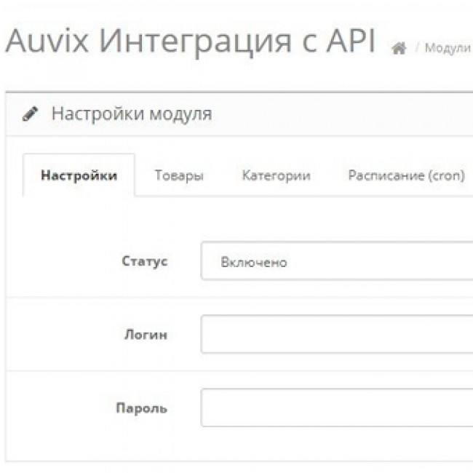Viewport: 473px width, 473px height.
Task: Switch to the Товары tab
Action: point(178,176)
